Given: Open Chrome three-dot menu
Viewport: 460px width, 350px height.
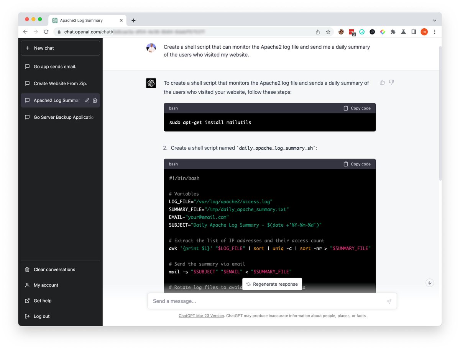Looking at the screenshot, I should 434,32.
